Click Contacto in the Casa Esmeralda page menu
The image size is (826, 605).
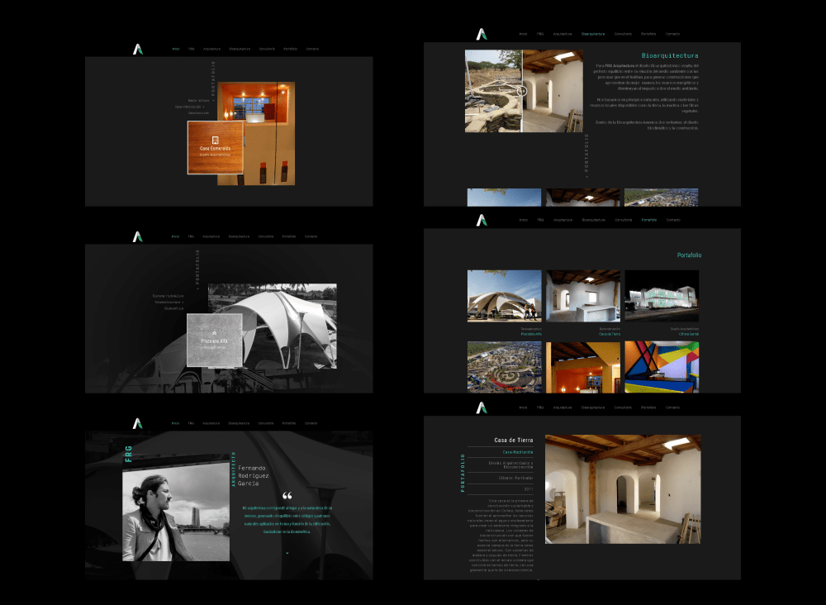click(311, 50)
